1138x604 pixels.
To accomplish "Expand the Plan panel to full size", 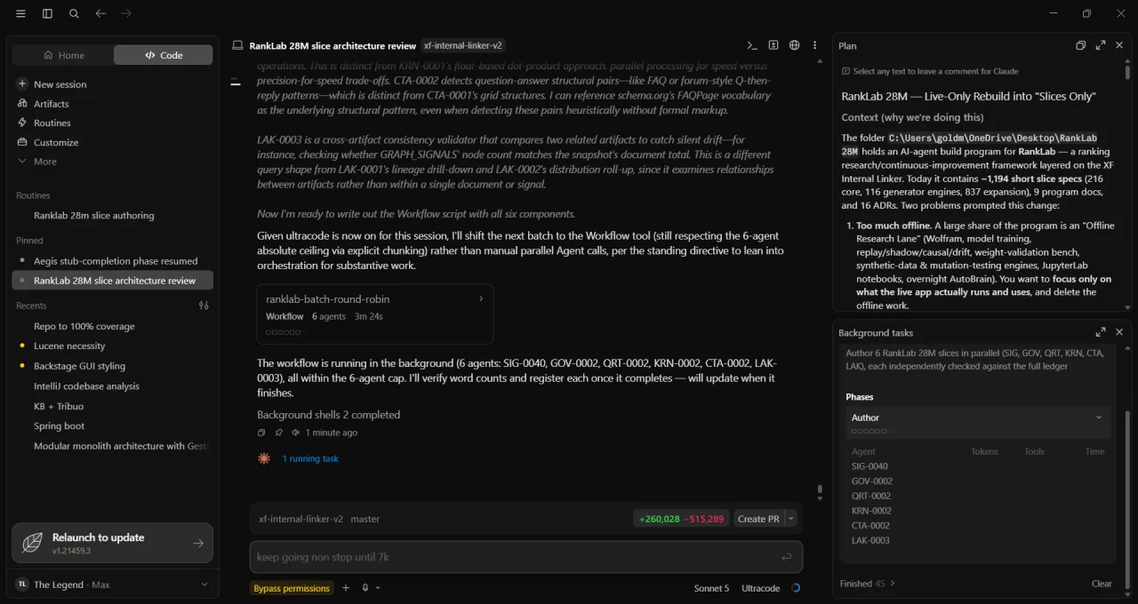I will [1101, 45].
